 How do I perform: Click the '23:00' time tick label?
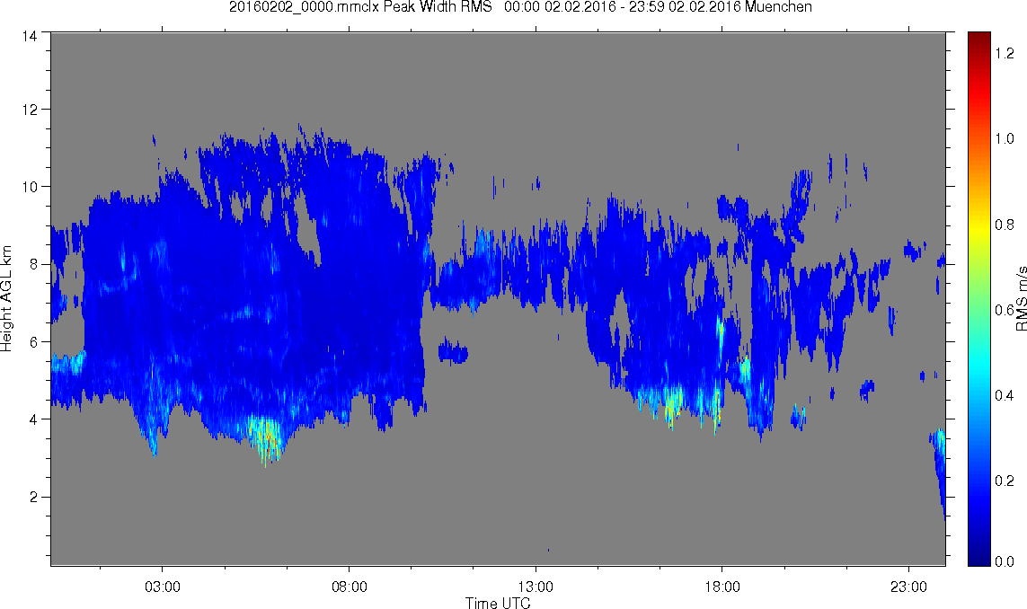pos(908,587)
